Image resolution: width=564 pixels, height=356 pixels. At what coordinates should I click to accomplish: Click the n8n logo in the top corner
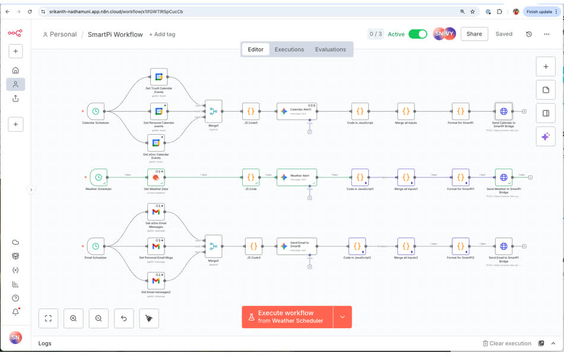pyautogui.click(x=15, y=33)
